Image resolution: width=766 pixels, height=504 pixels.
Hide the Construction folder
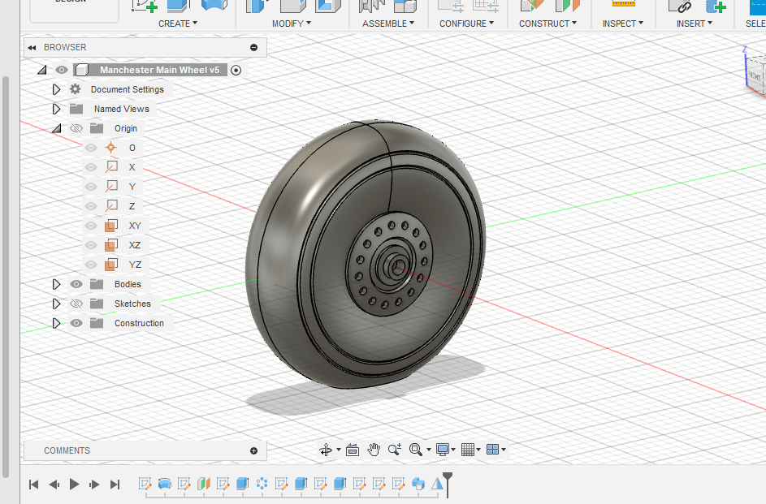(x=76, y=323)
